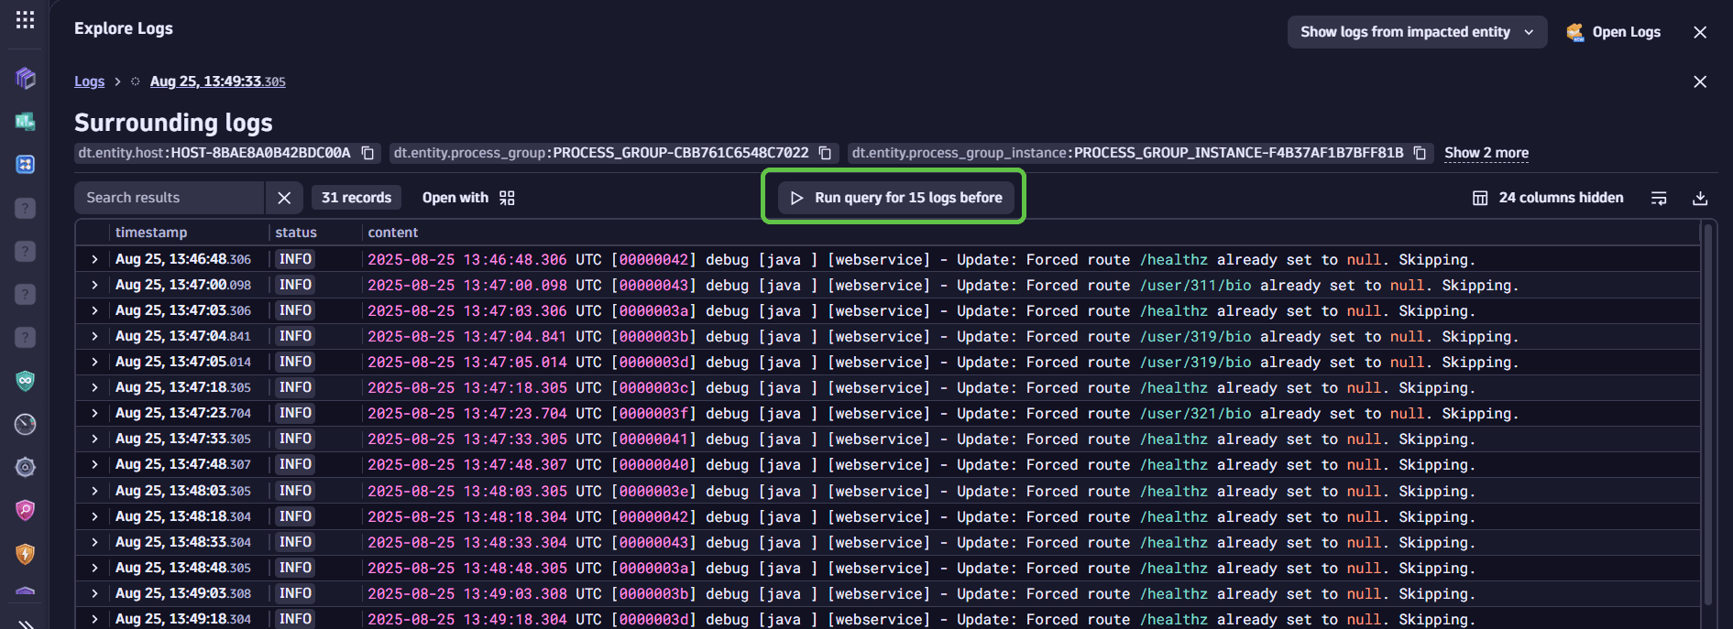1733x629 pixels.
Task: Sort by the status column header
Action: (x=296, y=233)
